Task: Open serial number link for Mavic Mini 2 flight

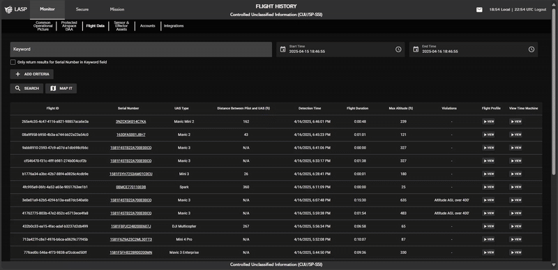Action: click(x=130, y=121)
